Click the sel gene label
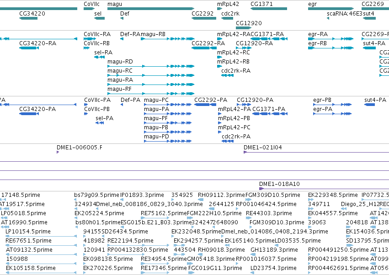 coord(98,13)
